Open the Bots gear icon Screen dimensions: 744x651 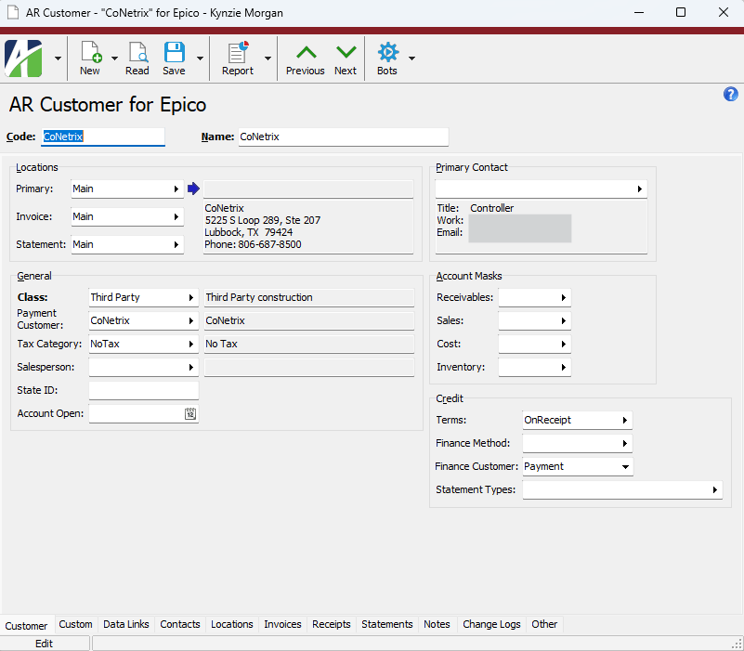tap(387, 58)
